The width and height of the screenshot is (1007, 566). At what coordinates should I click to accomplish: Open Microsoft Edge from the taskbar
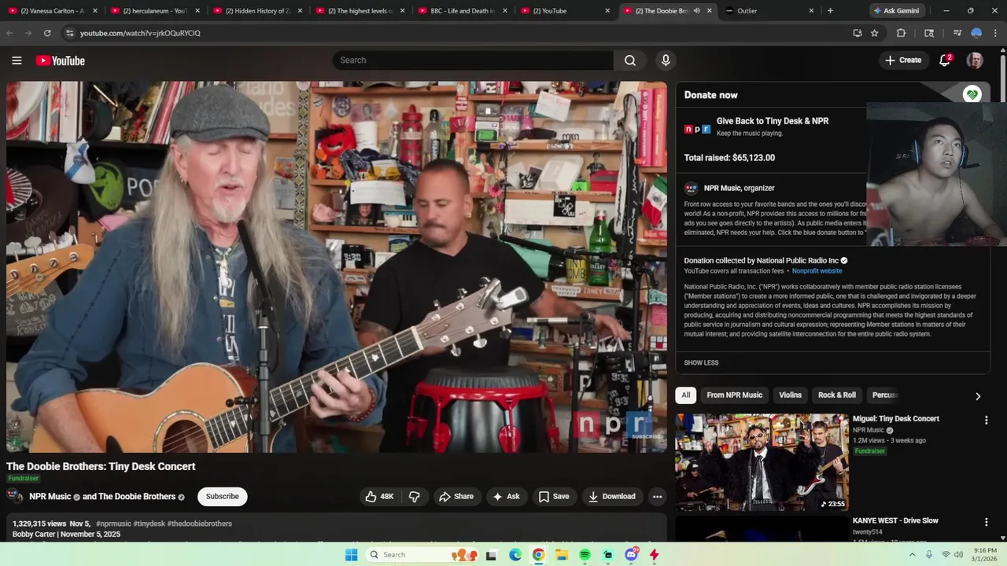pos(515,555)
